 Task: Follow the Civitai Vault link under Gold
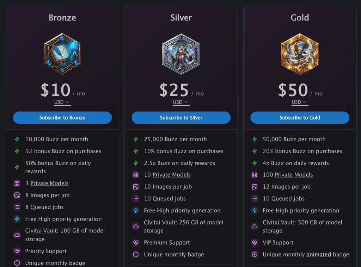[279, 222]
